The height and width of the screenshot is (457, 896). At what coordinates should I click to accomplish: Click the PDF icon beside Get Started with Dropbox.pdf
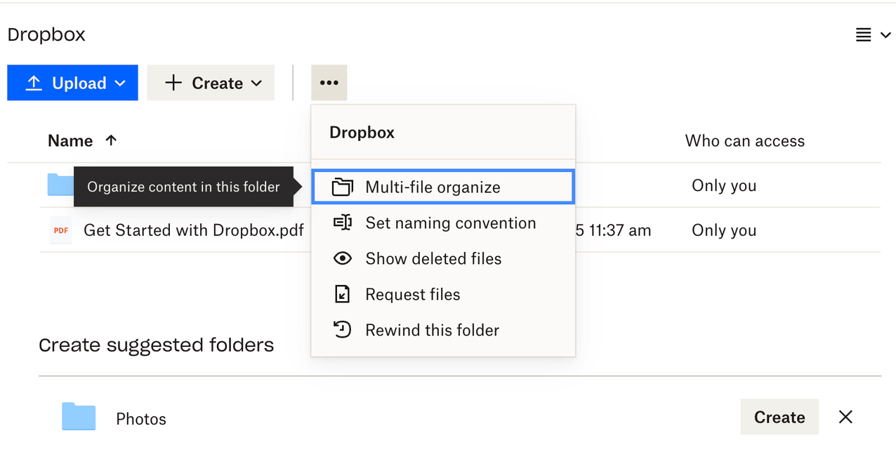pos(60,230)
